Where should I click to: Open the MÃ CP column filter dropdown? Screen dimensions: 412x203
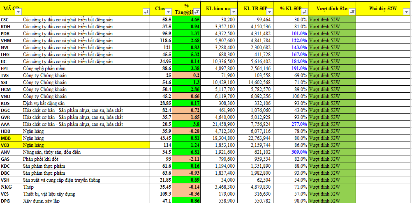click(18, 12)
